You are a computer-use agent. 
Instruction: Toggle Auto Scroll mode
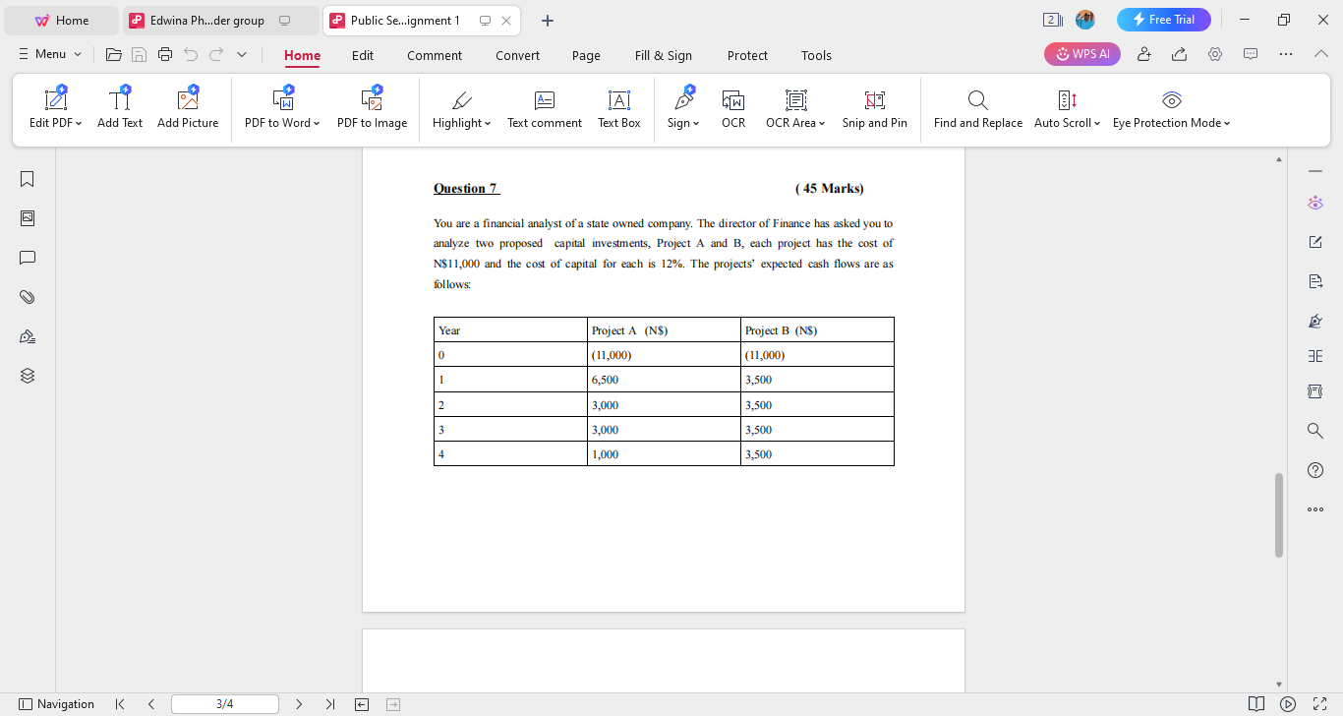point(1067,108)
